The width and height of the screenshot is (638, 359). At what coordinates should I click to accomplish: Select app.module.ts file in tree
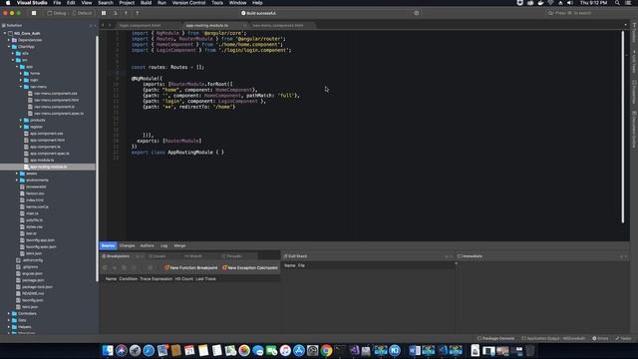42,160
